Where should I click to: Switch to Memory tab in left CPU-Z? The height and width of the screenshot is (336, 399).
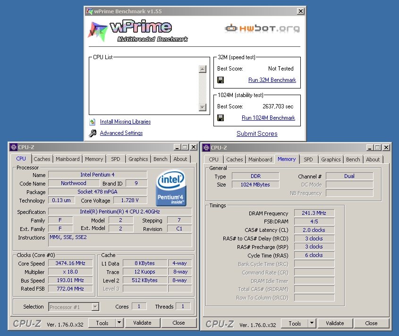pos(94,159)
